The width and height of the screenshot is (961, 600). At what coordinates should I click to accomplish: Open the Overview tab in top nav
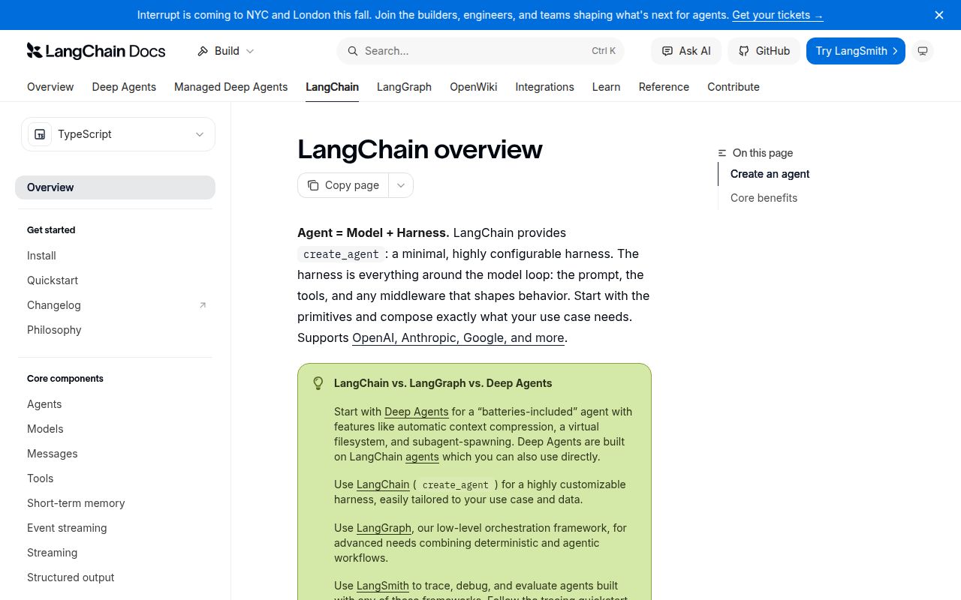50,87
